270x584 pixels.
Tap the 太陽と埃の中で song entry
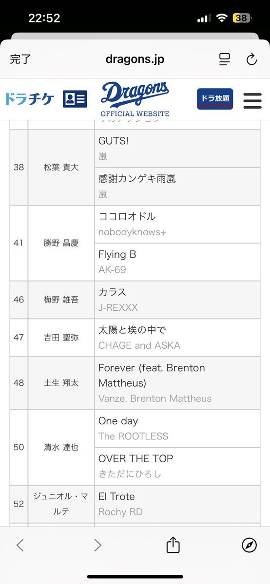coord(177,338)
